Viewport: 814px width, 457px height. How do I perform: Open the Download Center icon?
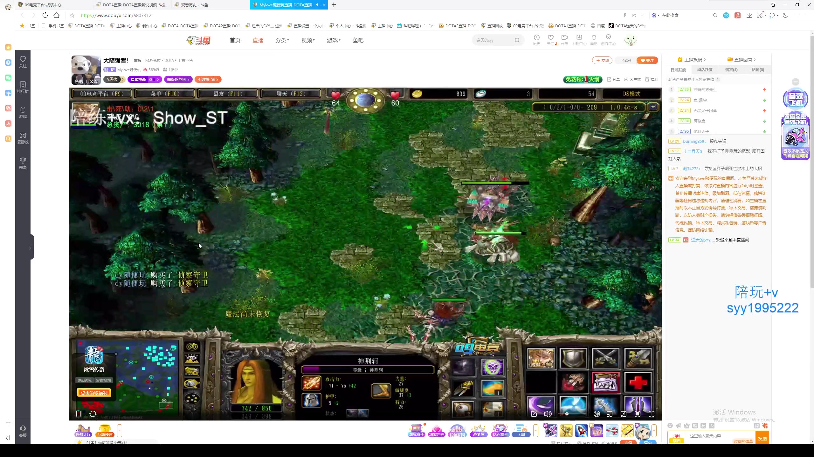pyautogui.click(x=579, y=40)
